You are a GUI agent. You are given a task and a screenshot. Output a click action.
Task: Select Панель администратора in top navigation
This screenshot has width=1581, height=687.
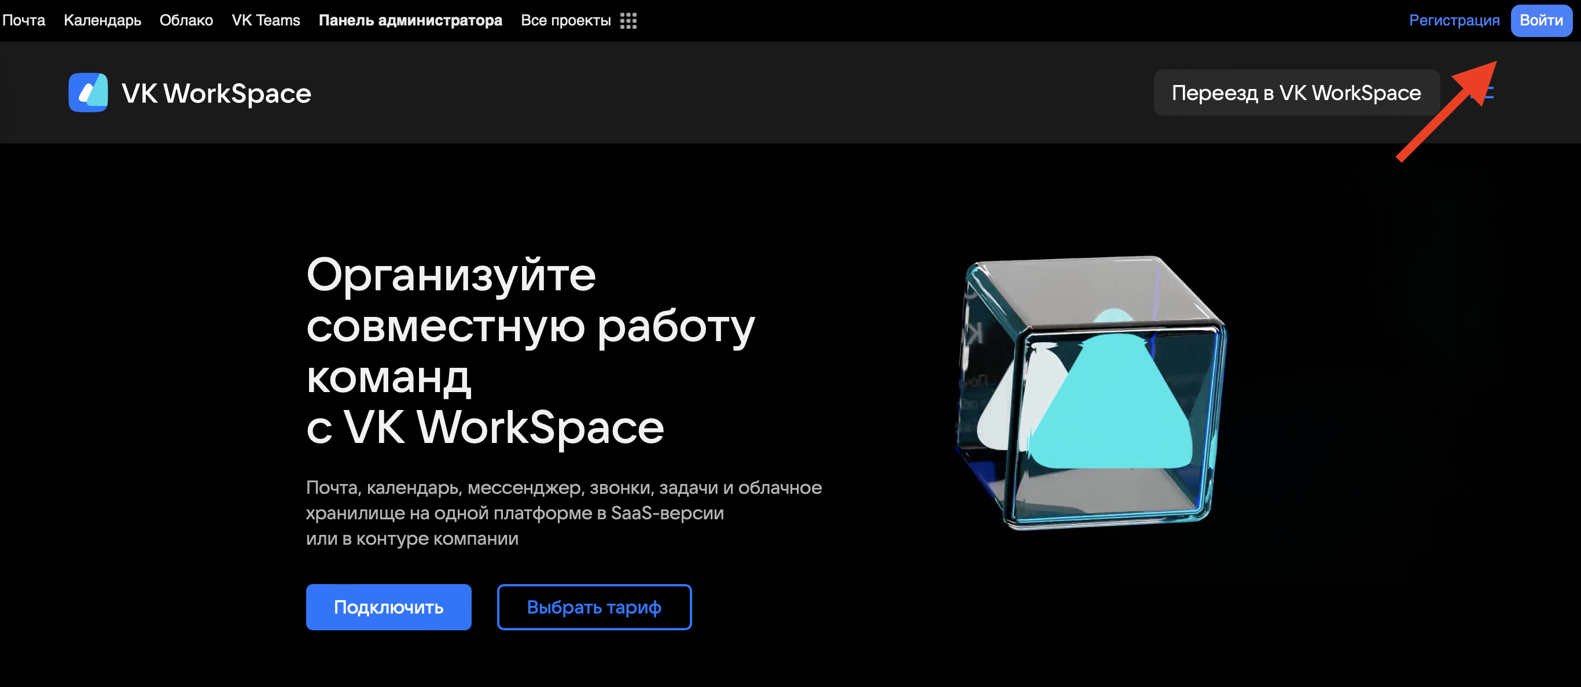coord(410,20)
